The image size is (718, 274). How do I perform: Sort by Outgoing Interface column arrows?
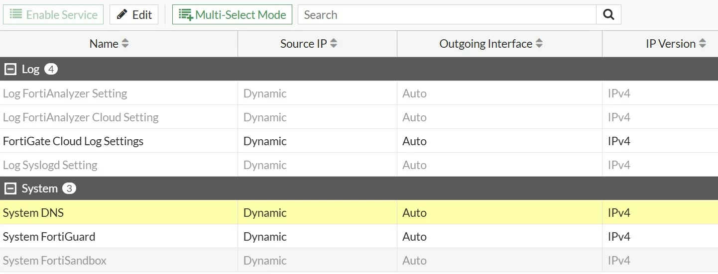539,44
